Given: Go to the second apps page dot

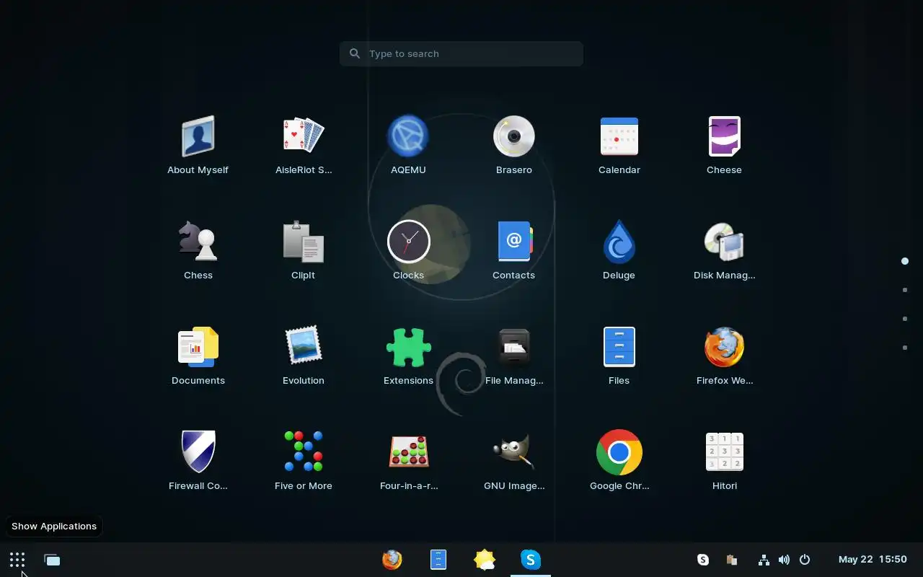Looking at the screenshot, I should [905, 290].
